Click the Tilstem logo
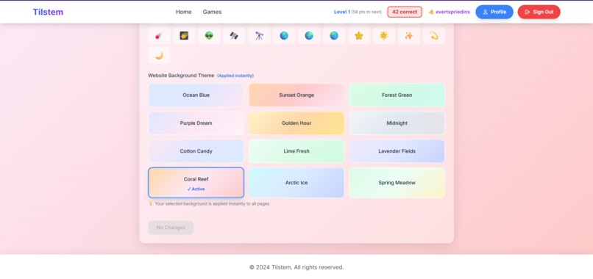The height and width of the screenshot is (279, 593). 48,12
